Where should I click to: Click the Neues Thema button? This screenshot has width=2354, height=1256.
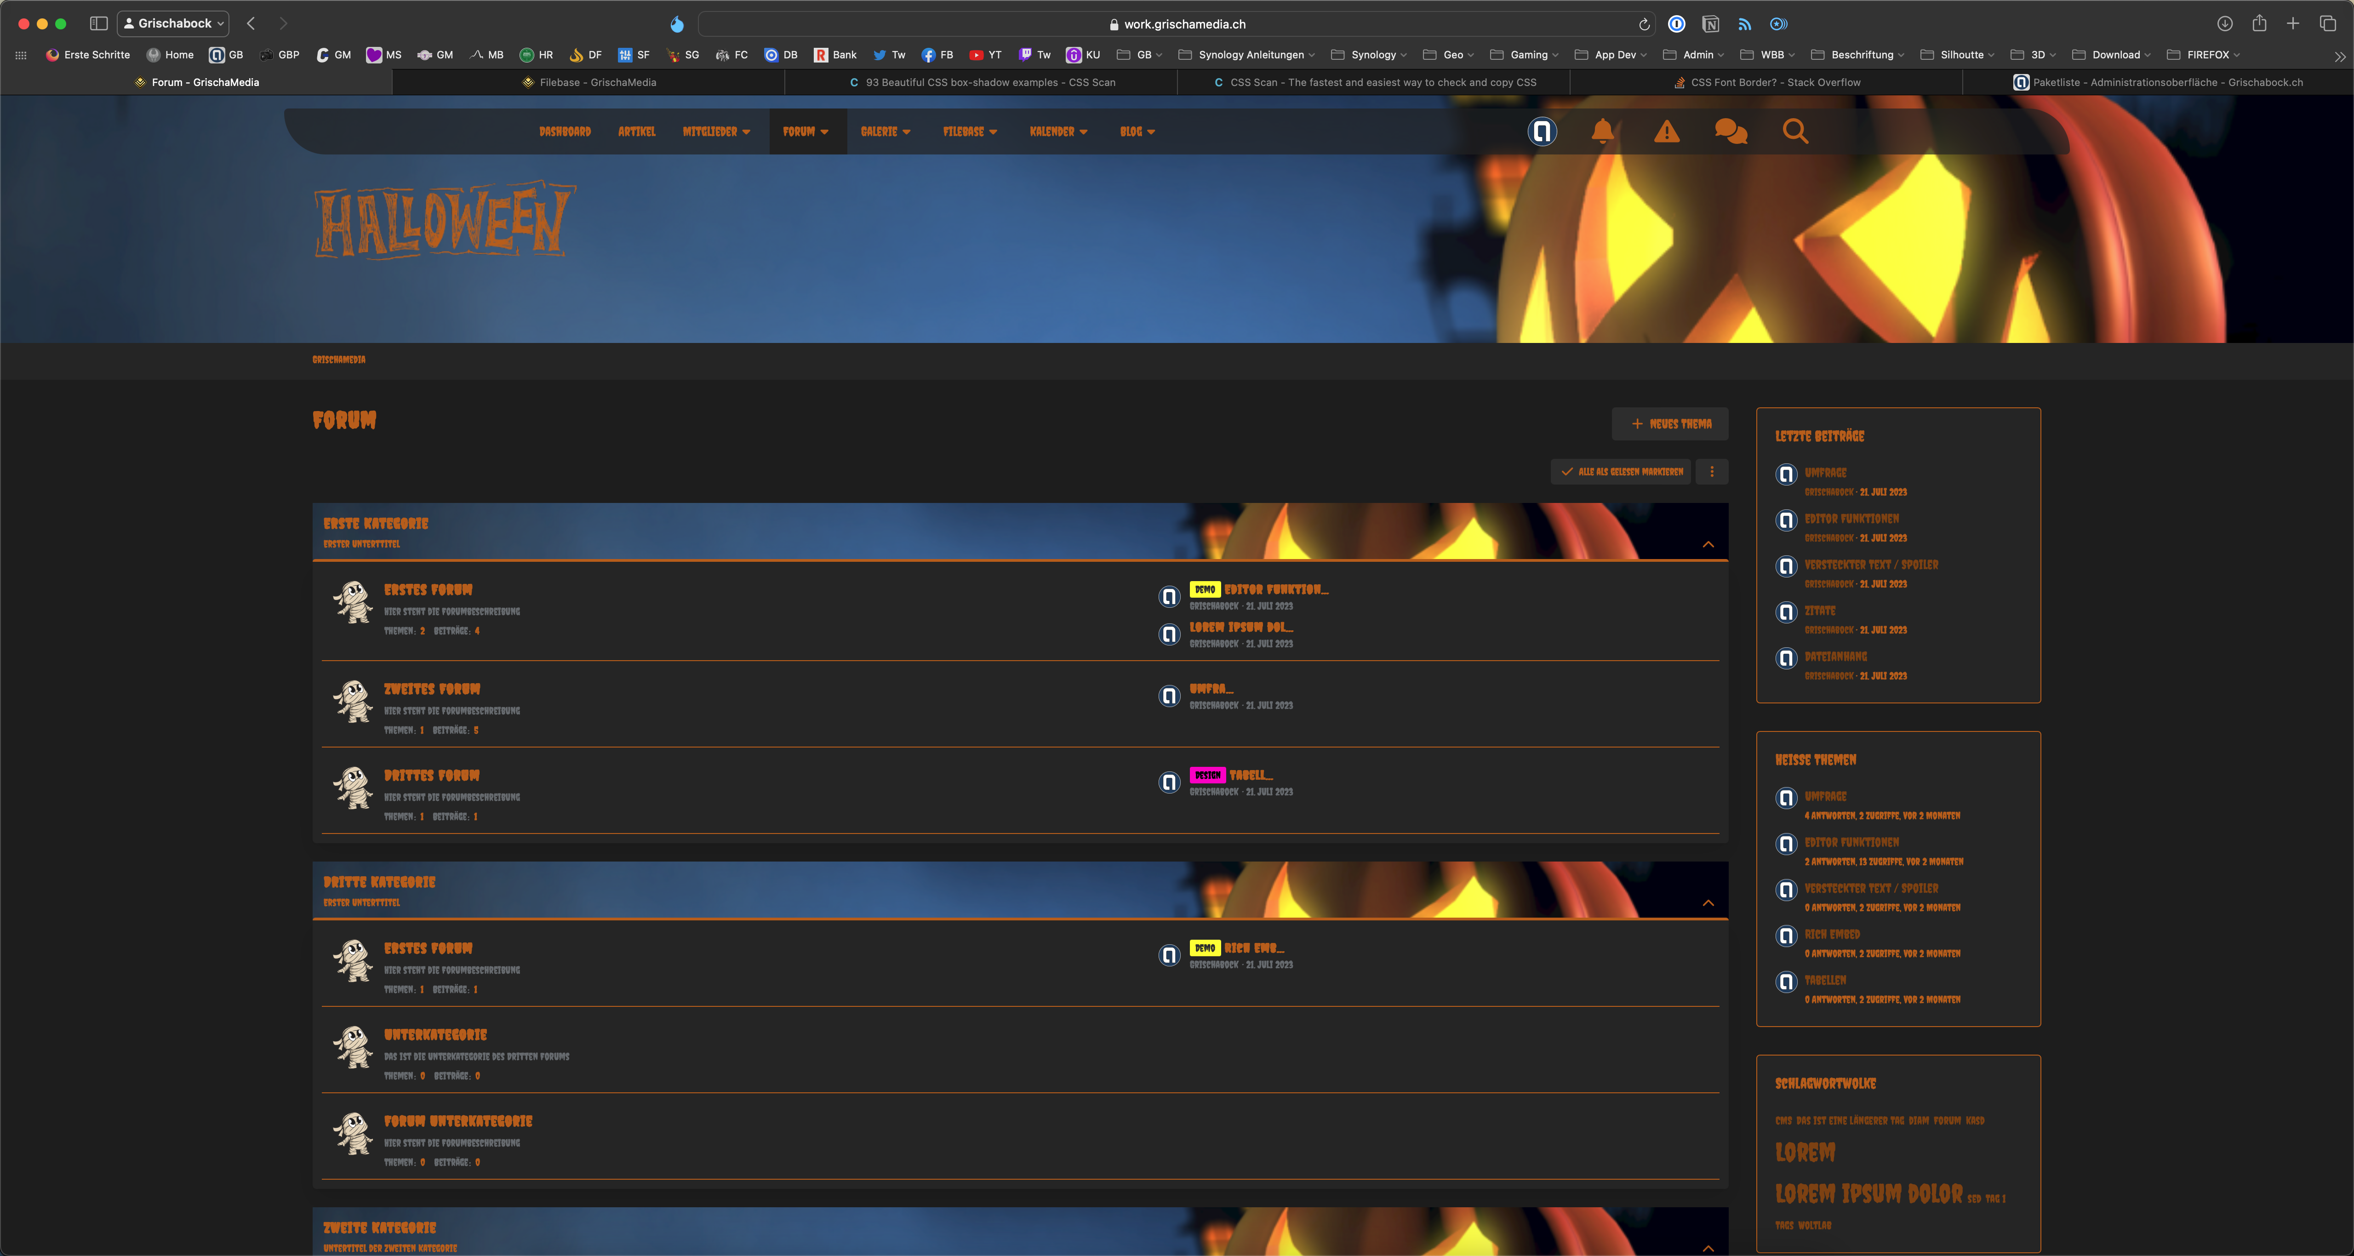coord(1669,424)
